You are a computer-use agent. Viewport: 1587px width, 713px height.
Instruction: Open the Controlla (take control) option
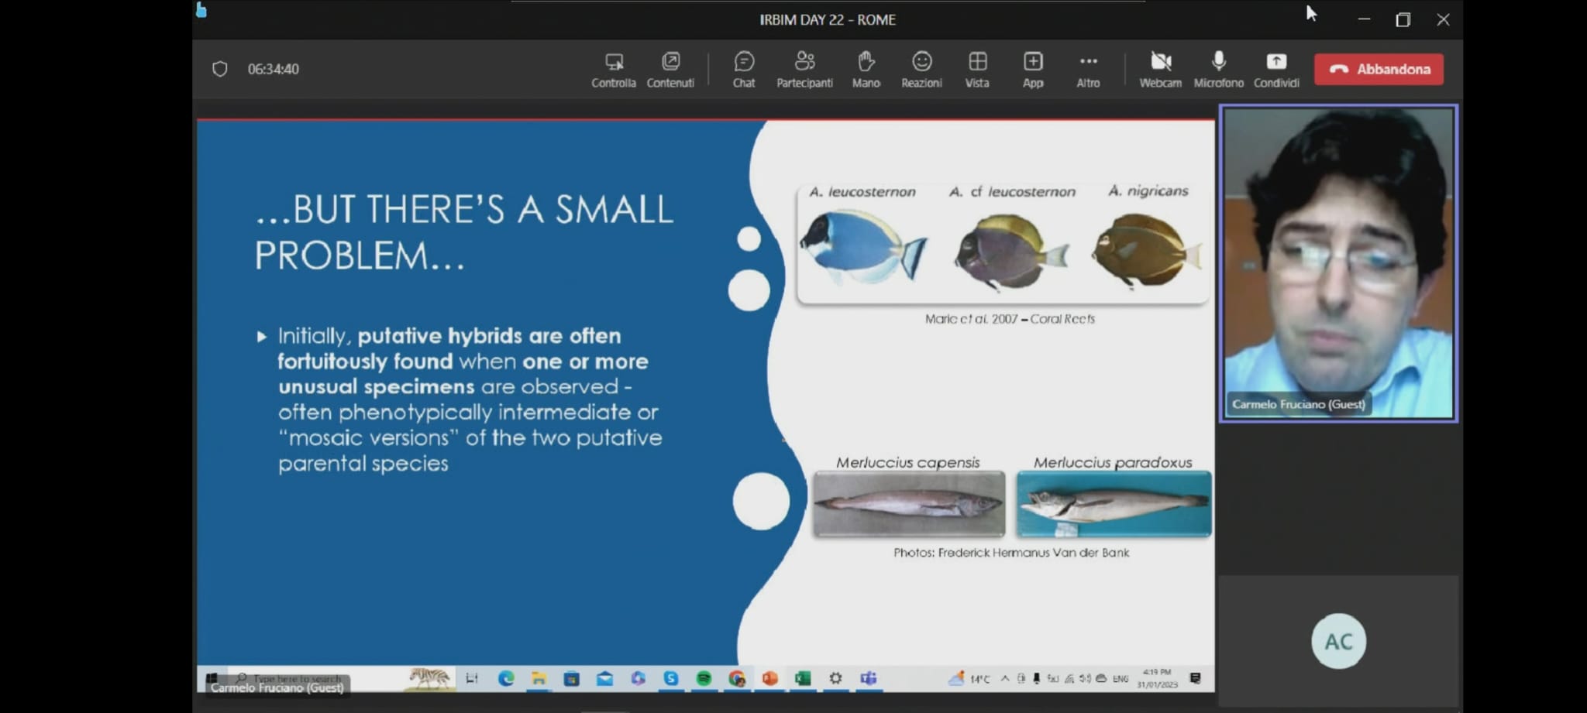(x=613, y=70)
